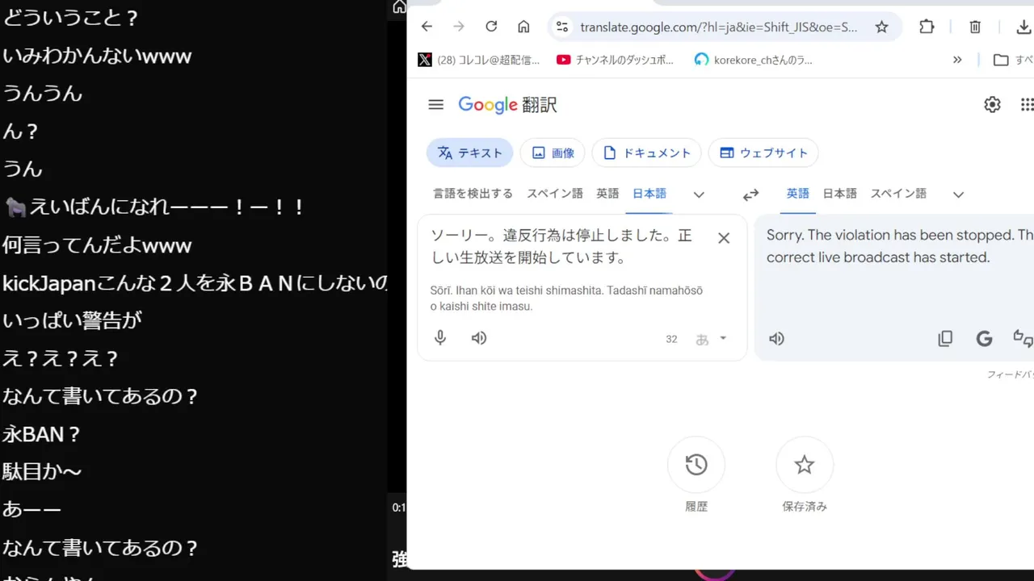Start voice input with the microphone

pyautogui.click(x=440, y=338)
